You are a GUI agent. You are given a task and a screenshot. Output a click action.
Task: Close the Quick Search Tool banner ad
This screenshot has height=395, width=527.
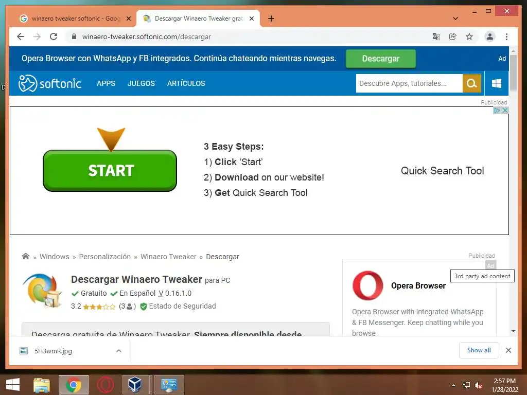tap(505, 111)
